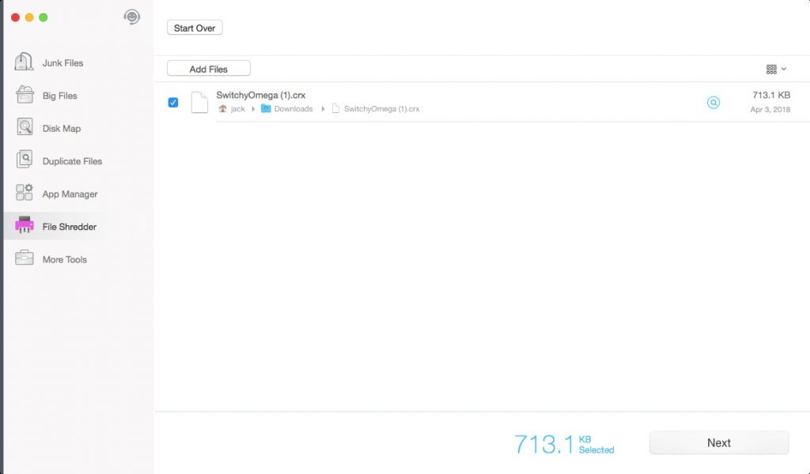The image size is (810, 474).
Task: Click the Duplicate Files icon
Action: pos(24,160)
